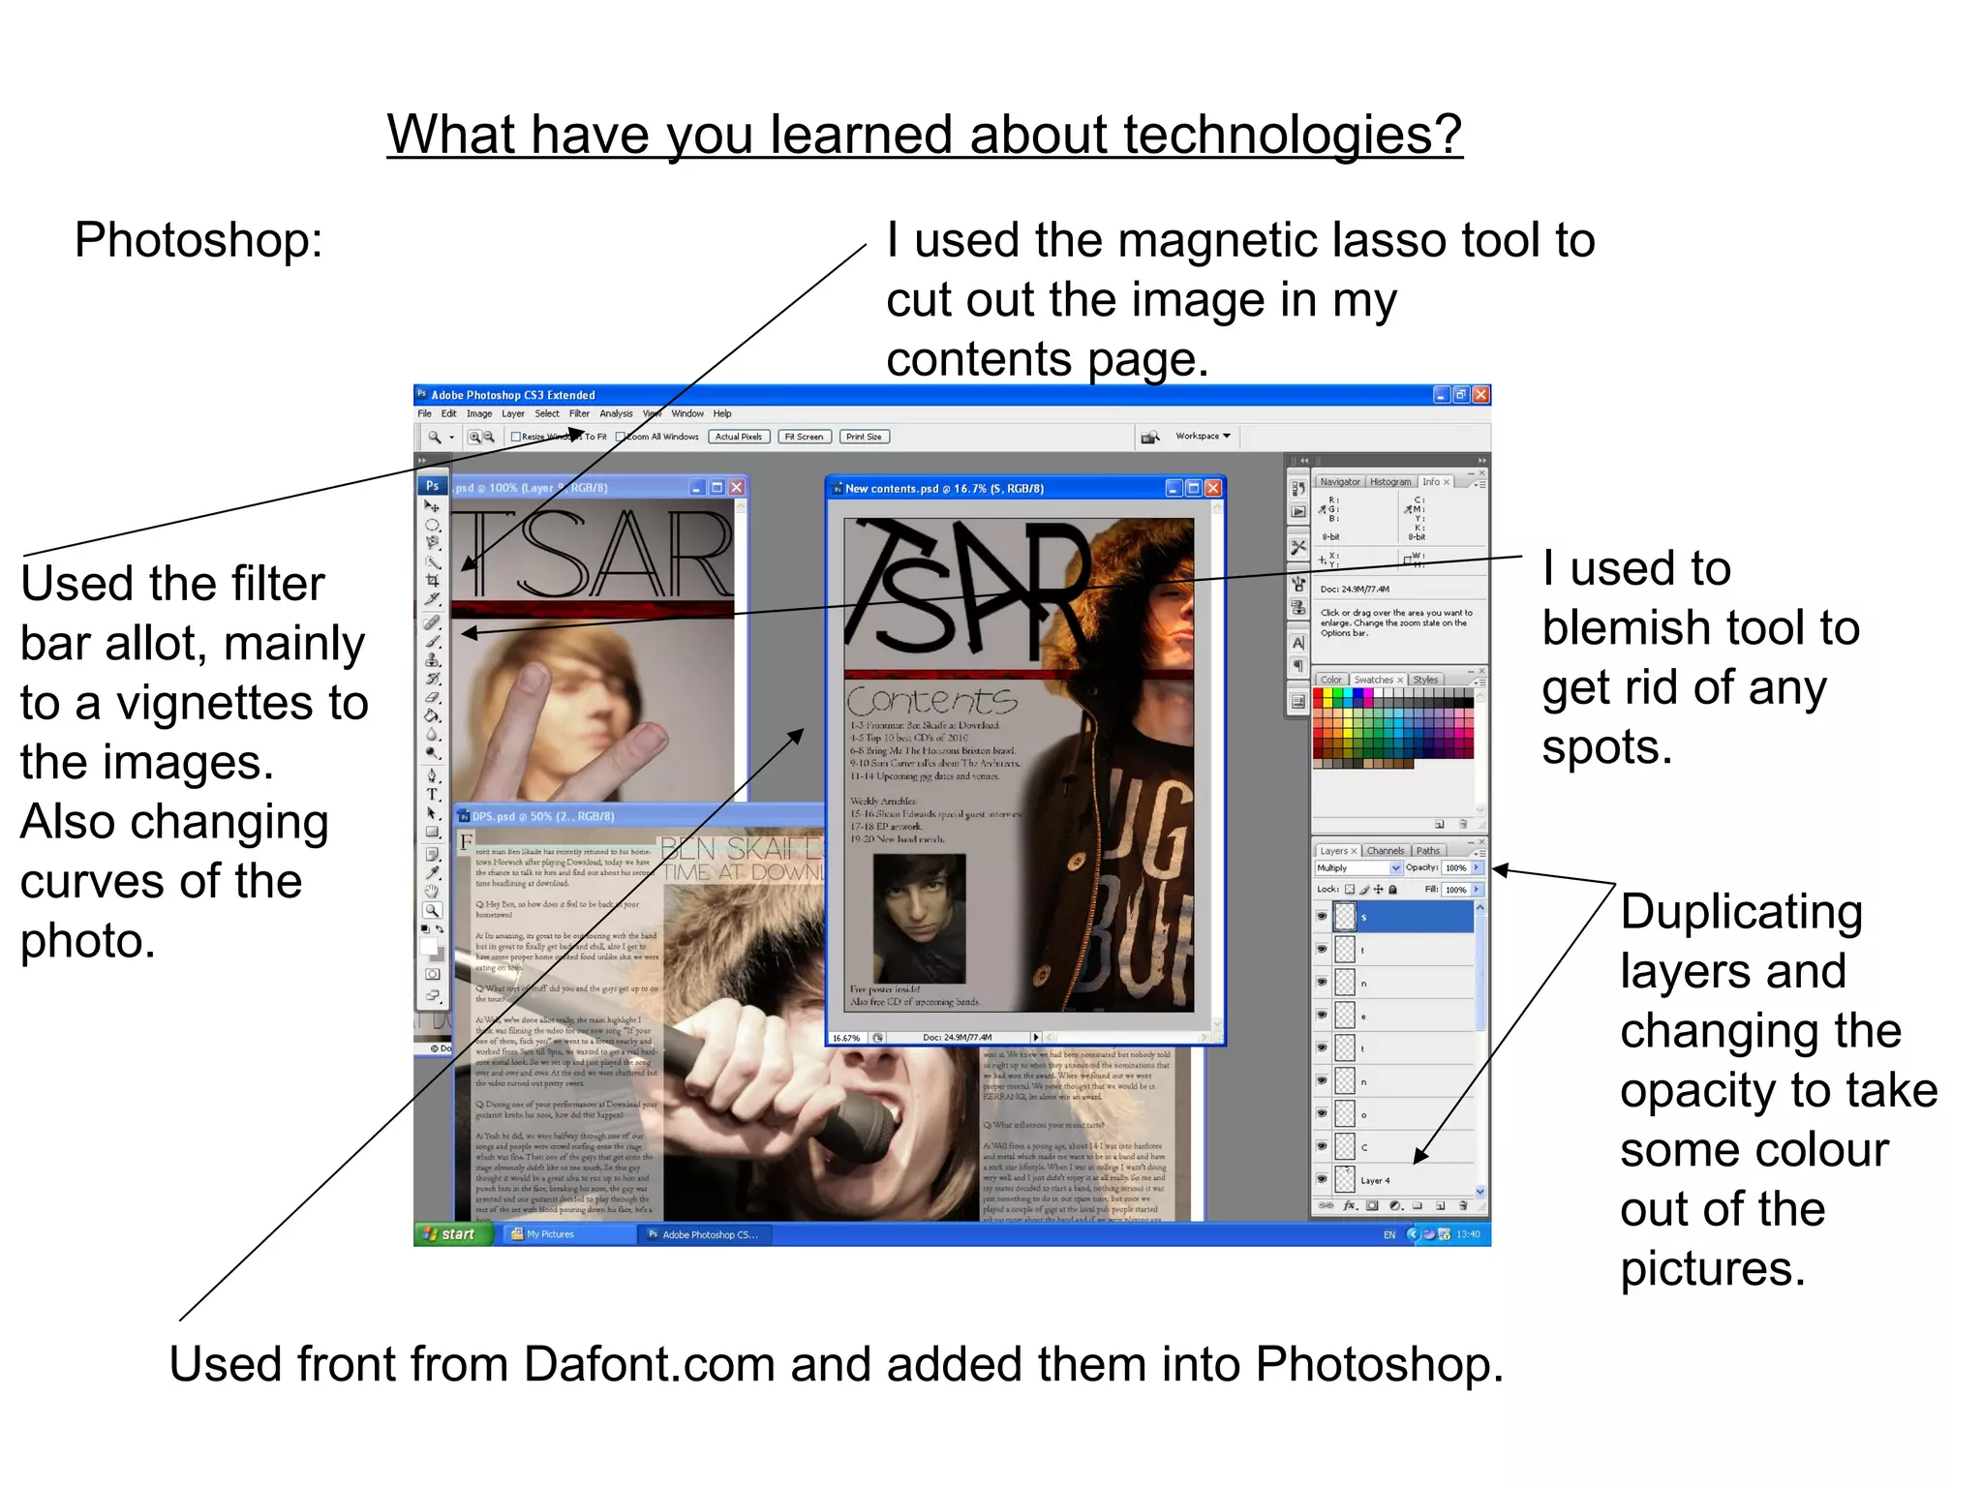Click the foreground color swatch
1983x1487 pixels.
click(429, 946)
